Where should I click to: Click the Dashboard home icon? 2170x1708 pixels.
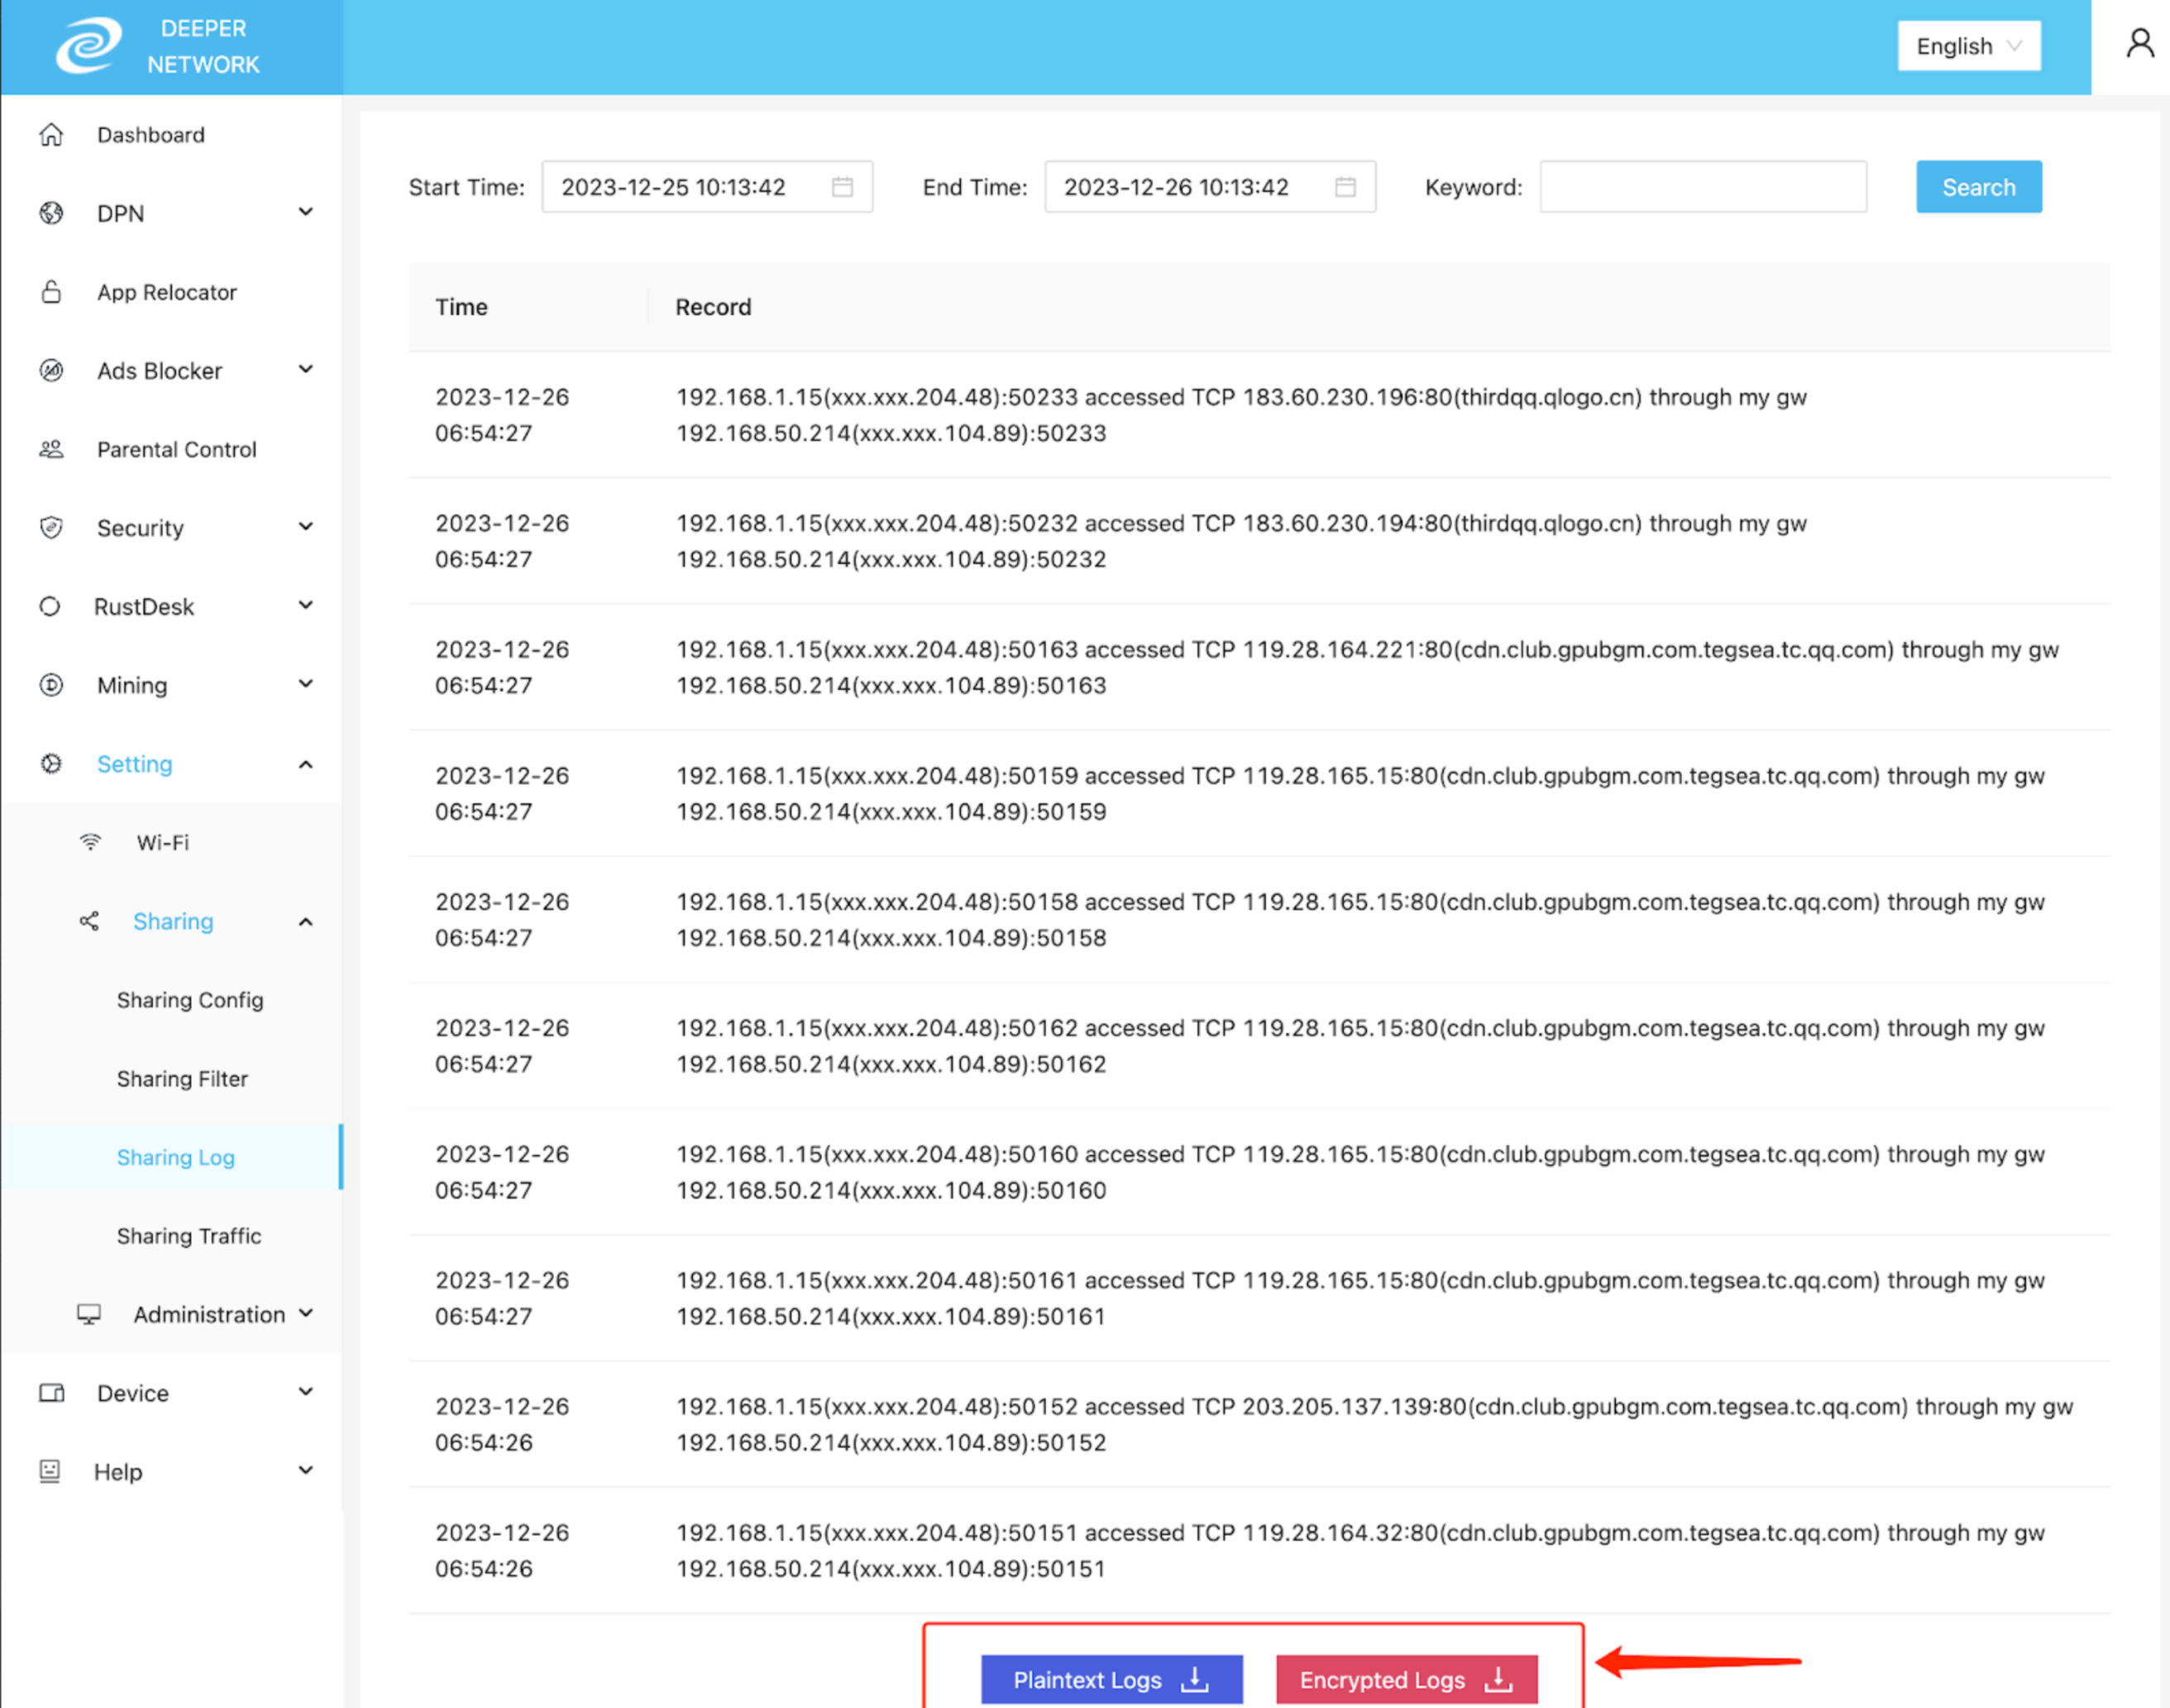[x=51, y=134]
